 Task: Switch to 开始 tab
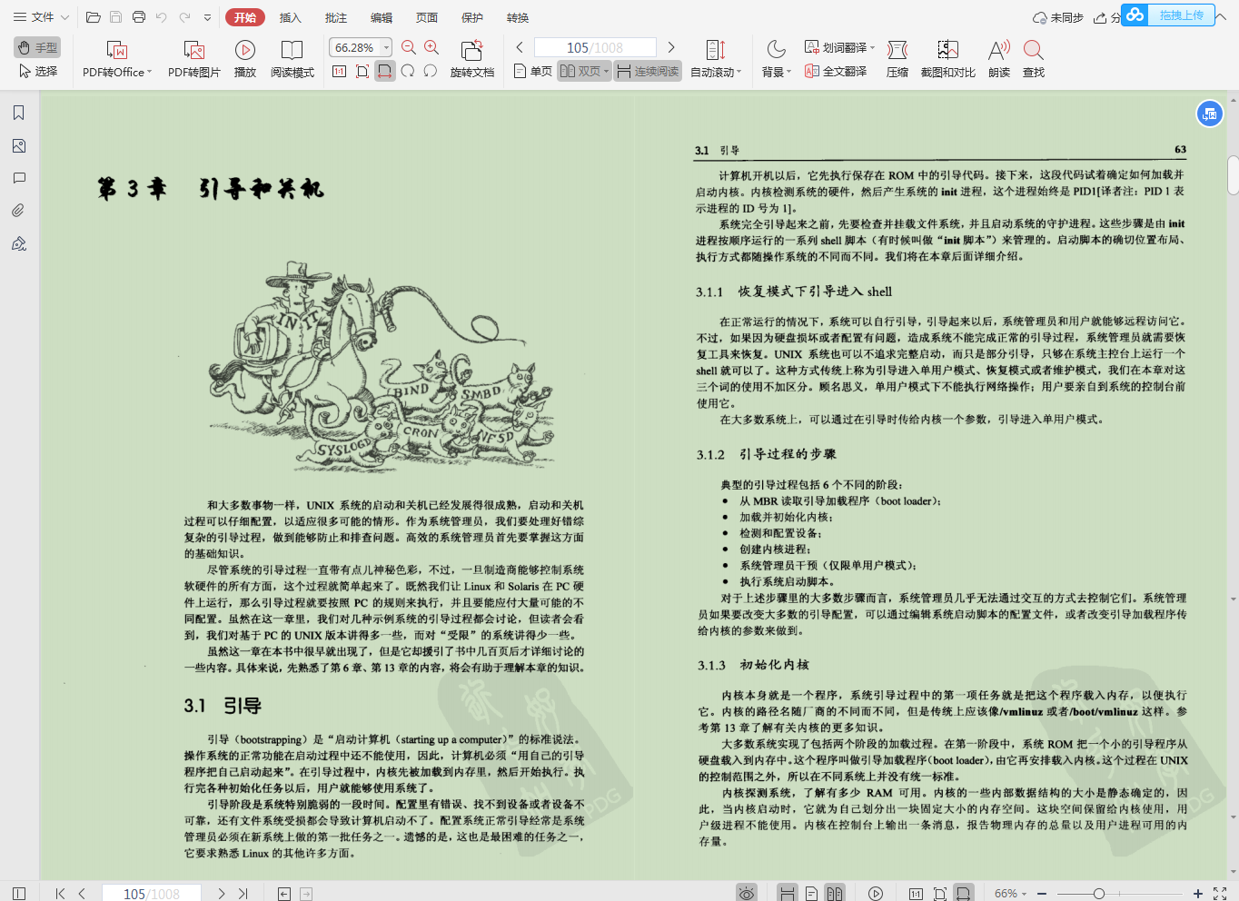pos(245,17)
